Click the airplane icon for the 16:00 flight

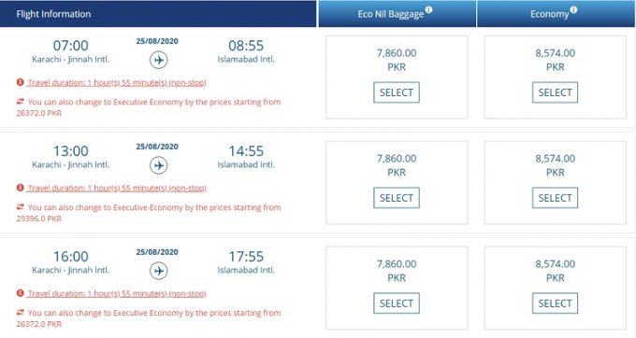coord(159,271)
